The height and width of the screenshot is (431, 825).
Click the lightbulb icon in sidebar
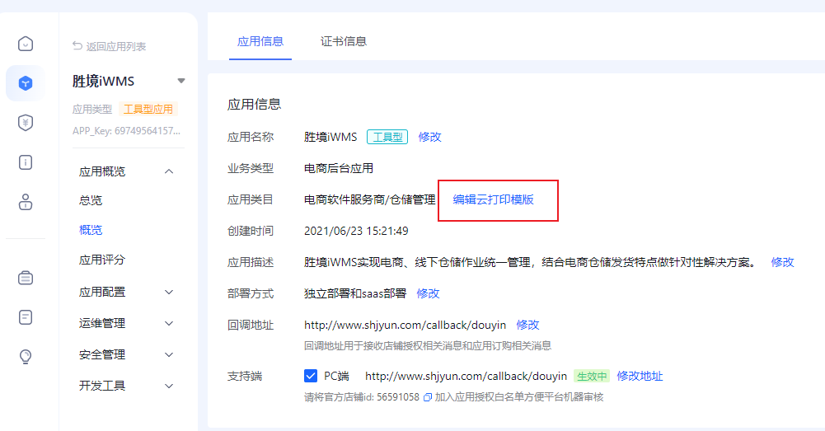click(26, 356)
